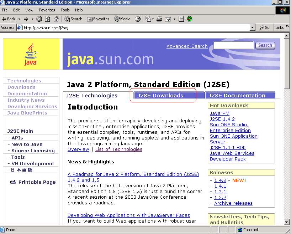Image resolution: width=291 pixels, height=234 pixels.
Task: Open the Favorites pane from the toolbar
Action: [98, 19]
